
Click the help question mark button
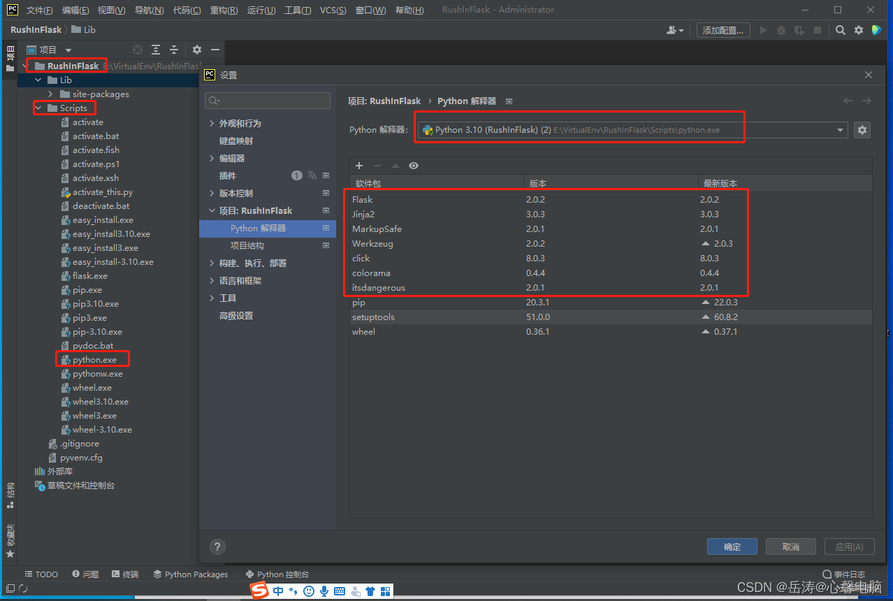pos(217,546)
